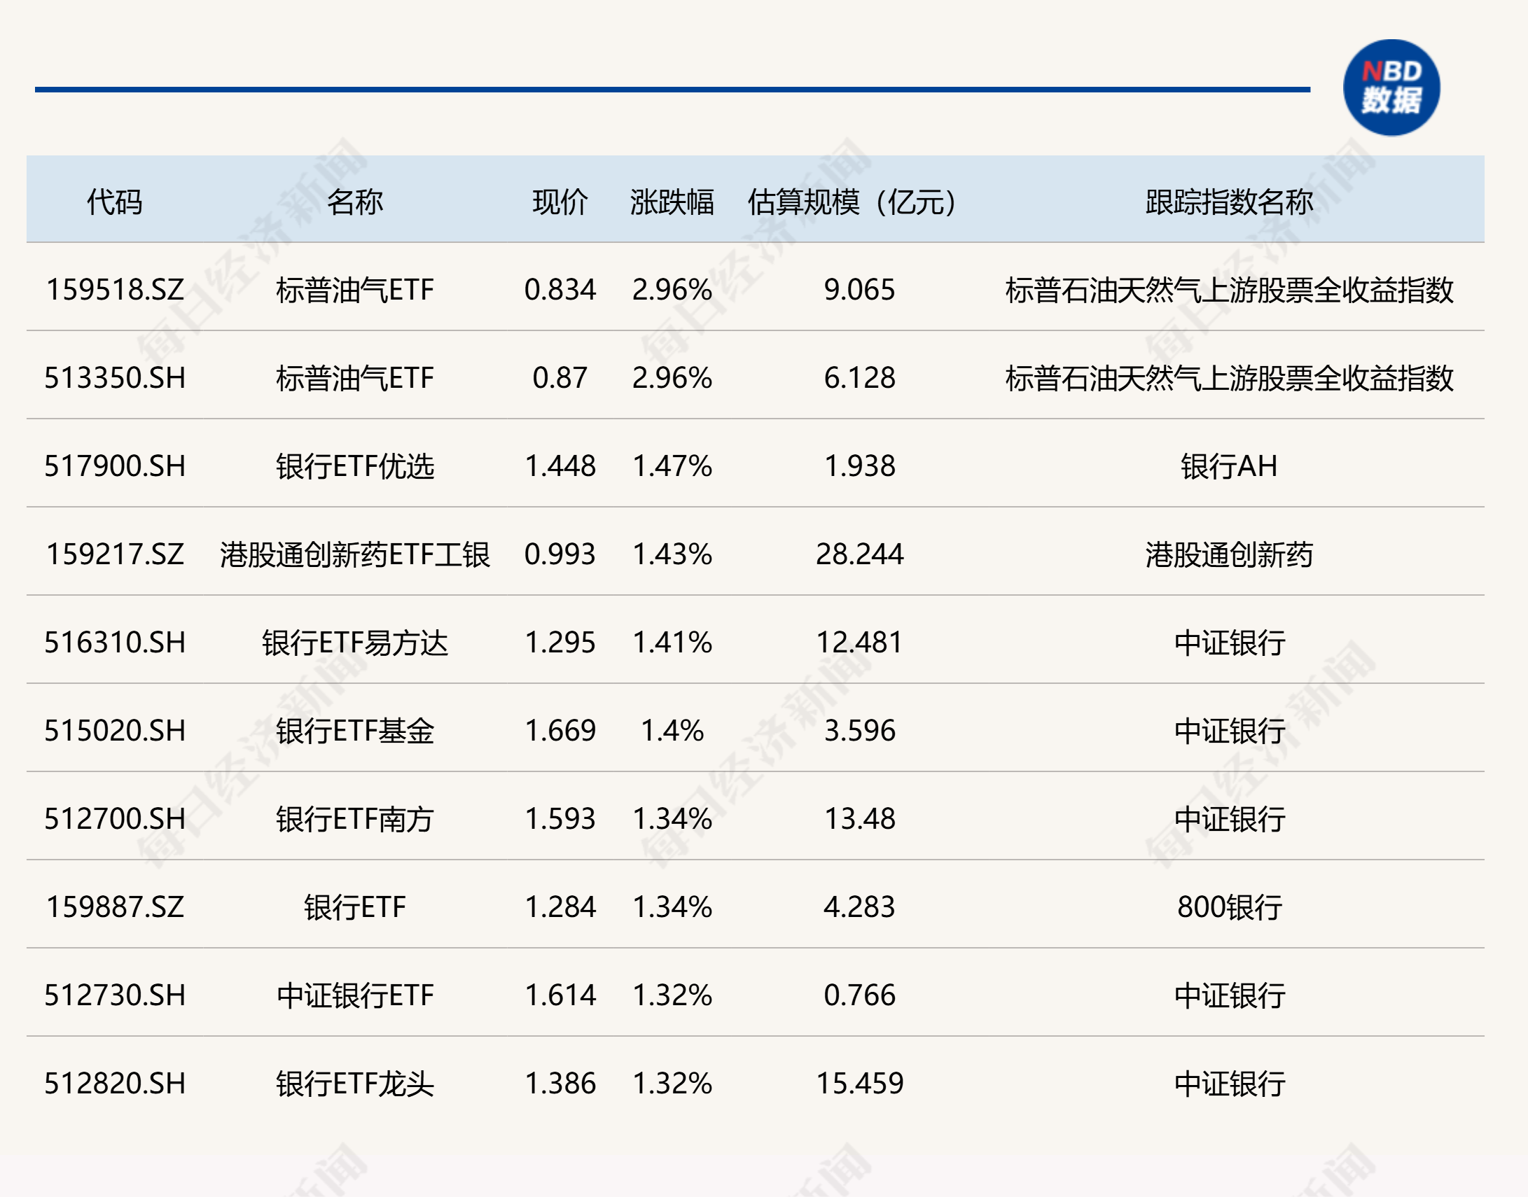Image resolution: width=1528 pixels, height=1197 pixels.
Task: Click code 512730.SH
Action: click(x=115, y=996)
